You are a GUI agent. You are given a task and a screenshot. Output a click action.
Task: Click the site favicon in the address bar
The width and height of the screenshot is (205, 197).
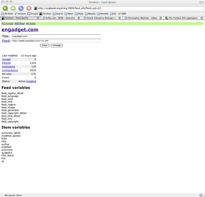[36, 8]
